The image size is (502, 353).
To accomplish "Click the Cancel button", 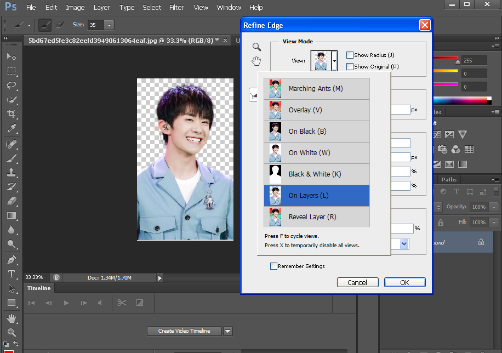I will [x=357, y=282].
